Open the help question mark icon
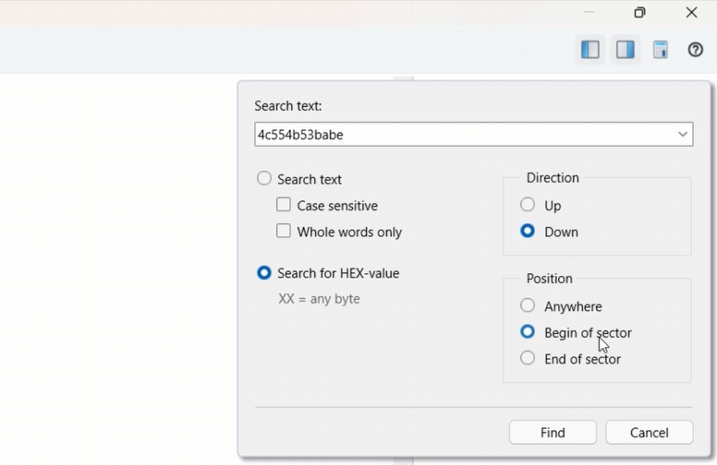 [695, 49]
